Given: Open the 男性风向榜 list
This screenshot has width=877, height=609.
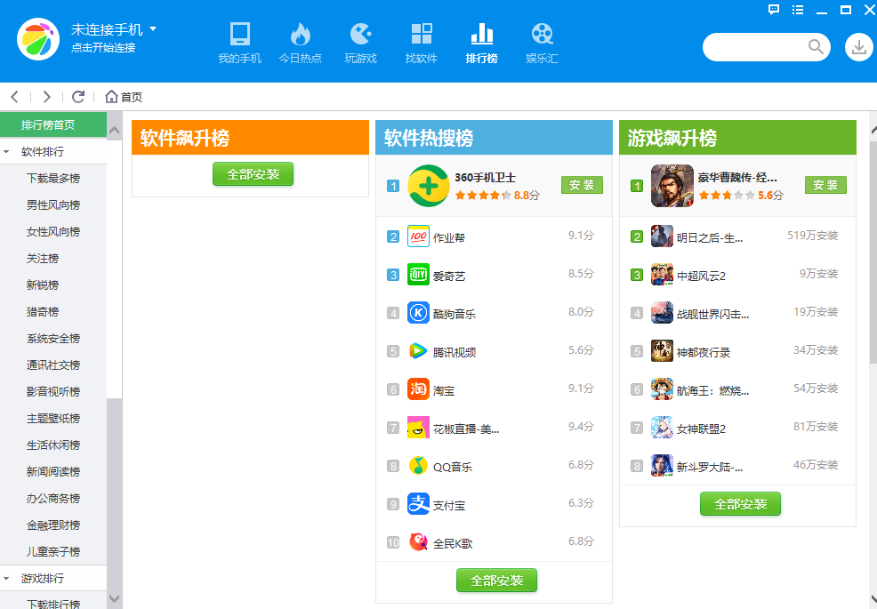Looking at the screenshot, I should (53, 205).
